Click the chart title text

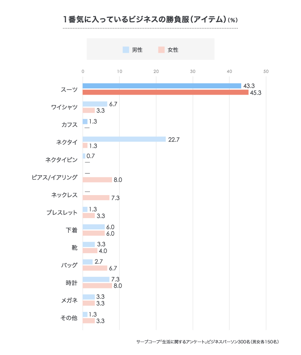point(150,20)
